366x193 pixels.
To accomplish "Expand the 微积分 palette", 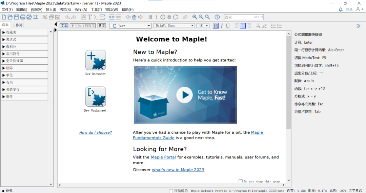I will point(24,47).
